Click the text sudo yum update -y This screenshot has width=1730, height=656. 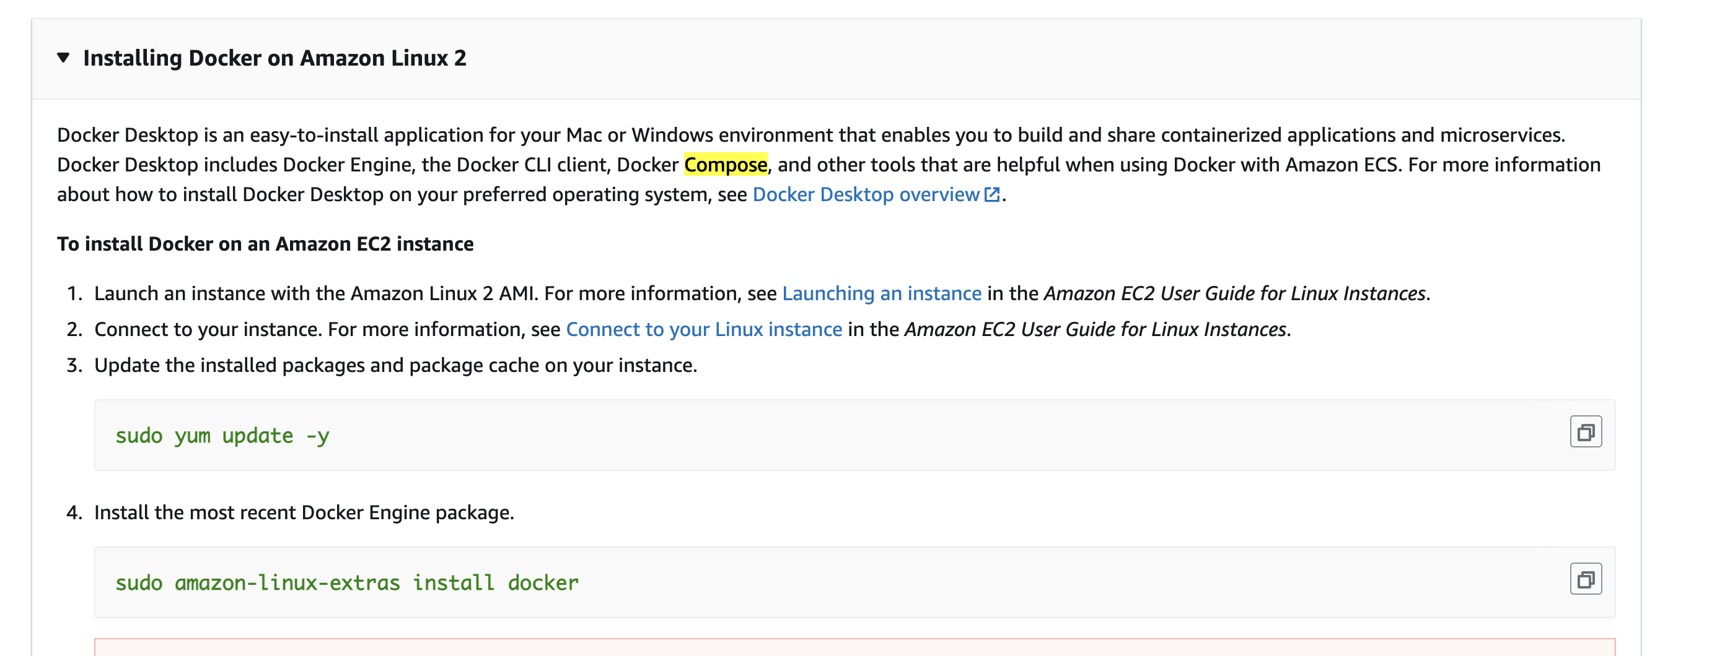[x=222, y=436]
